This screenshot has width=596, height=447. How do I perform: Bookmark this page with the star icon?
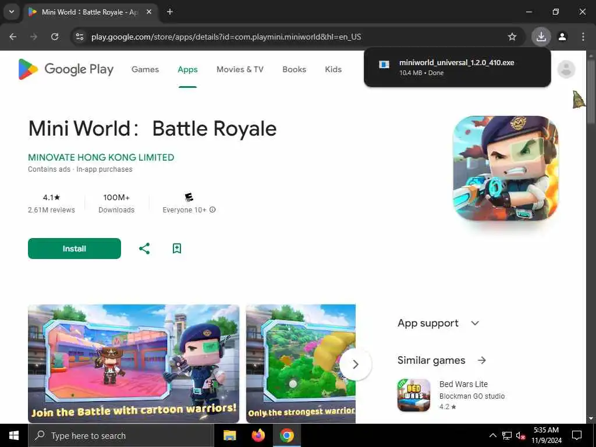click(512, 37)
